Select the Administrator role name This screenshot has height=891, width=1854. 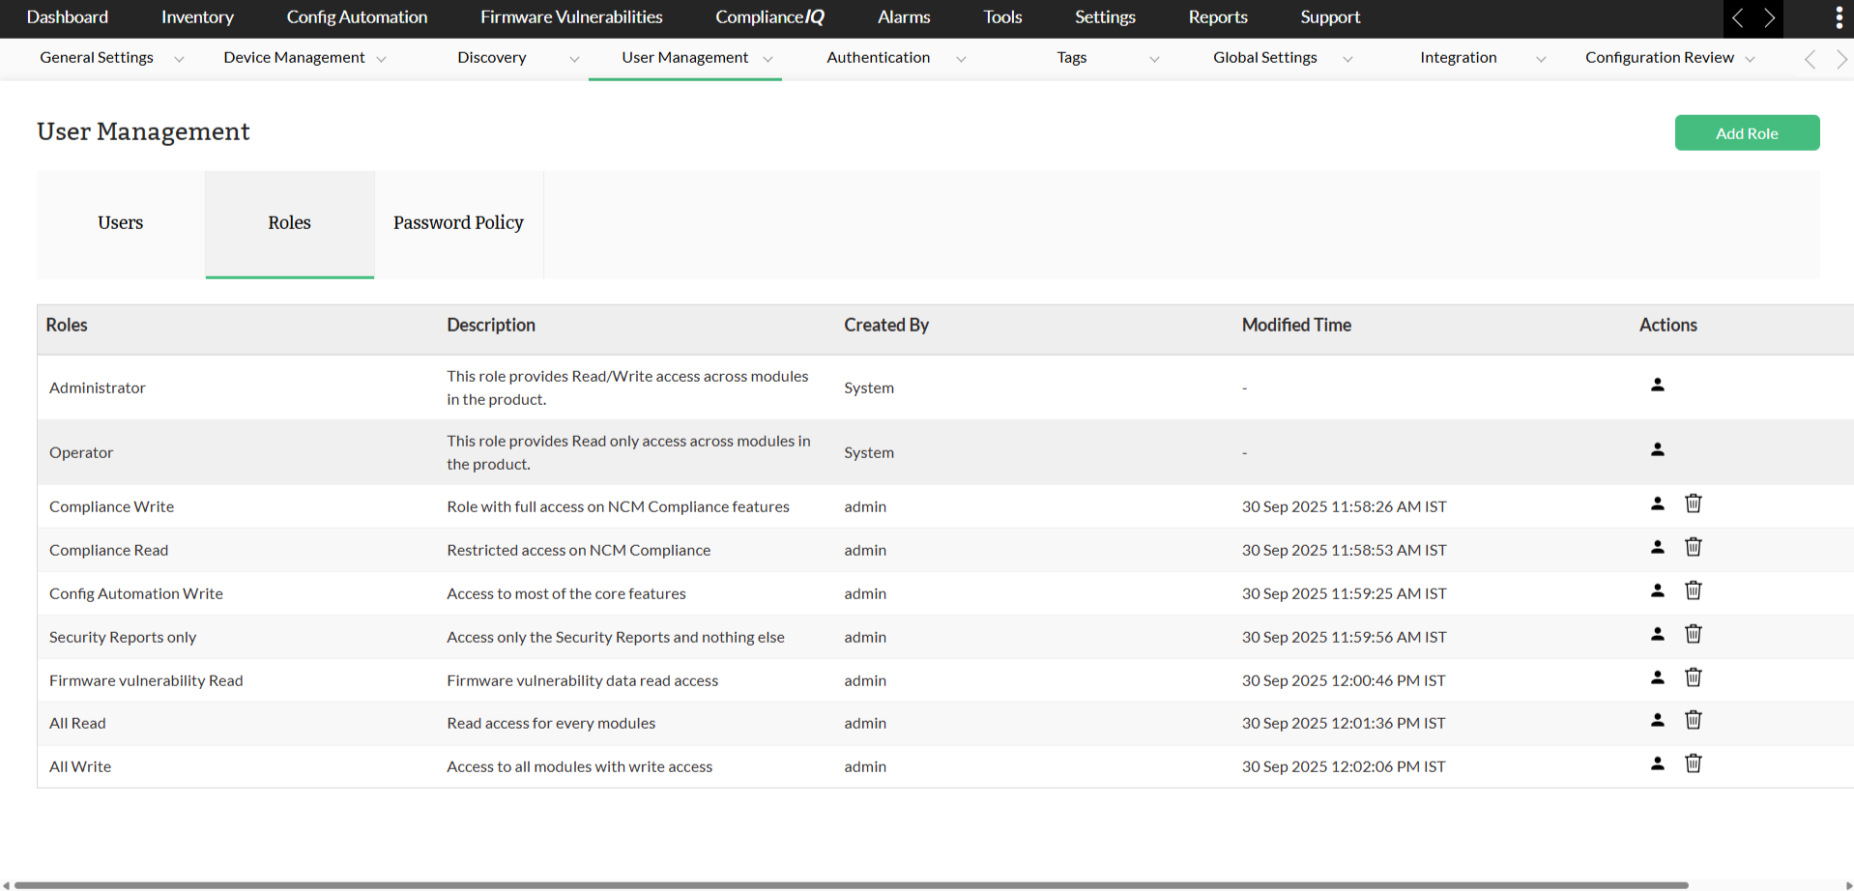tap(98, 388)
